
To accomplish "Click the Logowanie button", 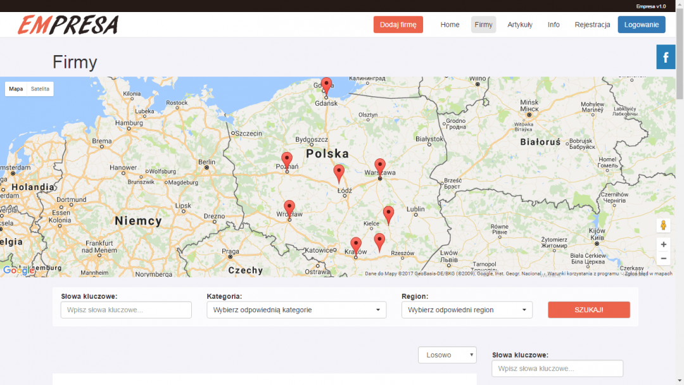I will pyautogui.click(x=642, y=25).
